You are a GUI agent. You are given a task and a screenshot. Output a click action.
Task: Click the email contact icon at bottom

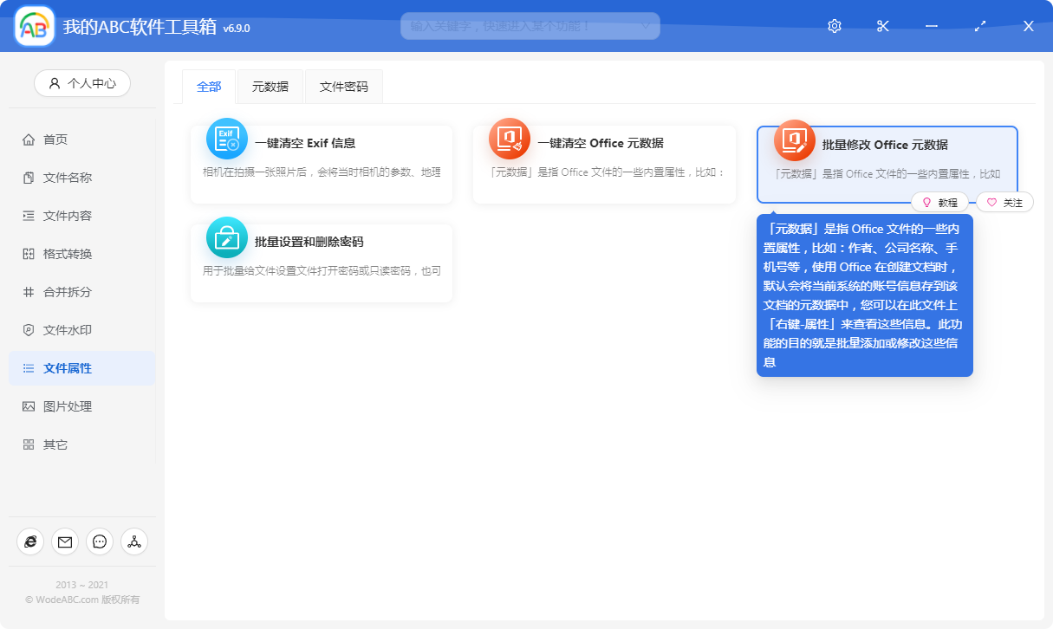pos(65,541)
